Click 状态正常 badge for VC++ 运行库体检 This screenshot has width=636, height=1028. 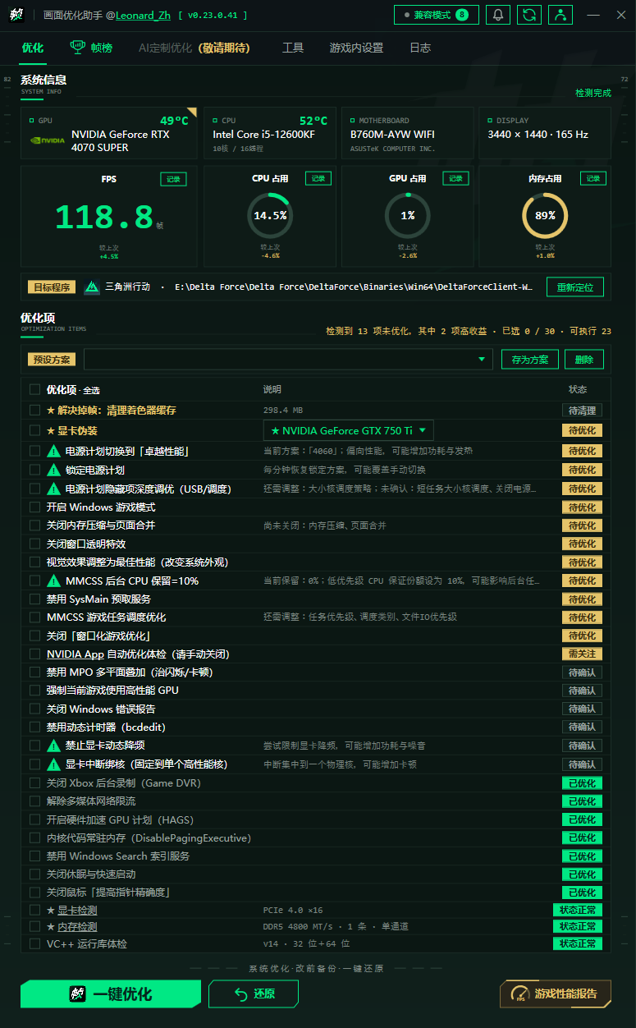[578, 944]
